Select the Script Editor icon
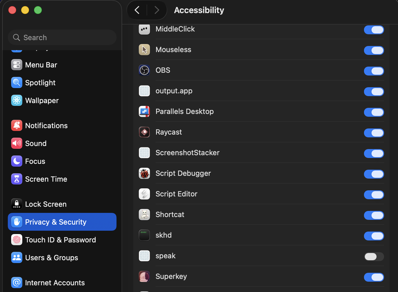Screen dimensions: 398x292 coord(144,194)
